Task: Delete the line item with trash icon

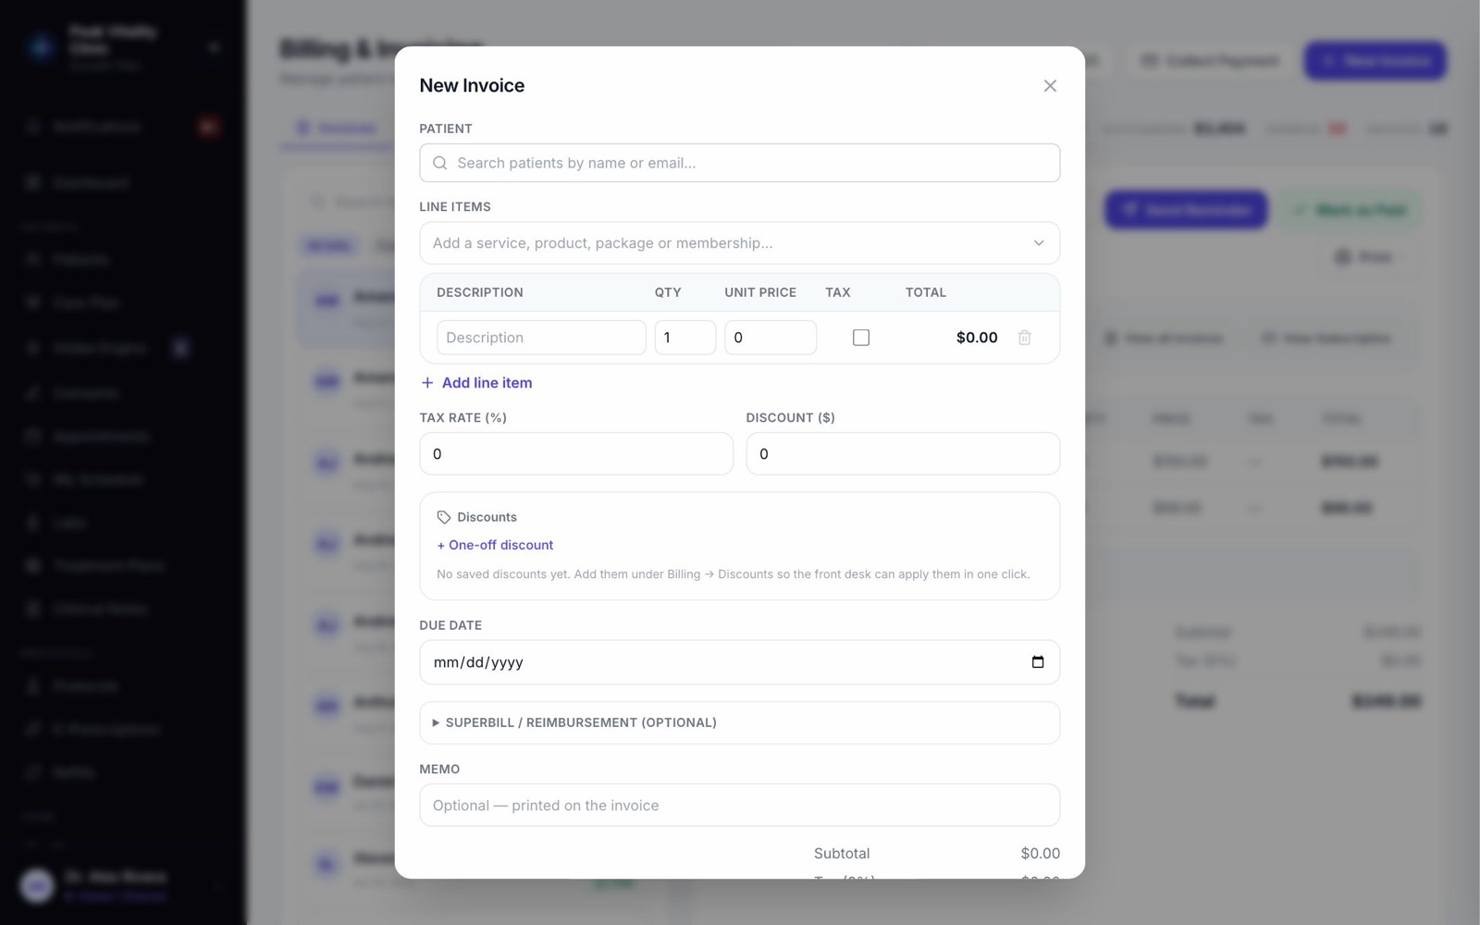Action: [x=1025, y=338]
